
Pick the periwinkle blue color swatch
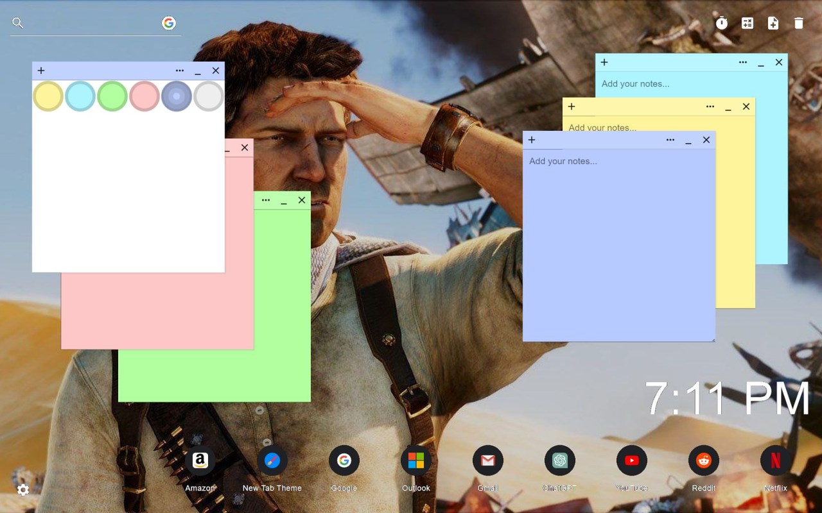coord(177,96)
